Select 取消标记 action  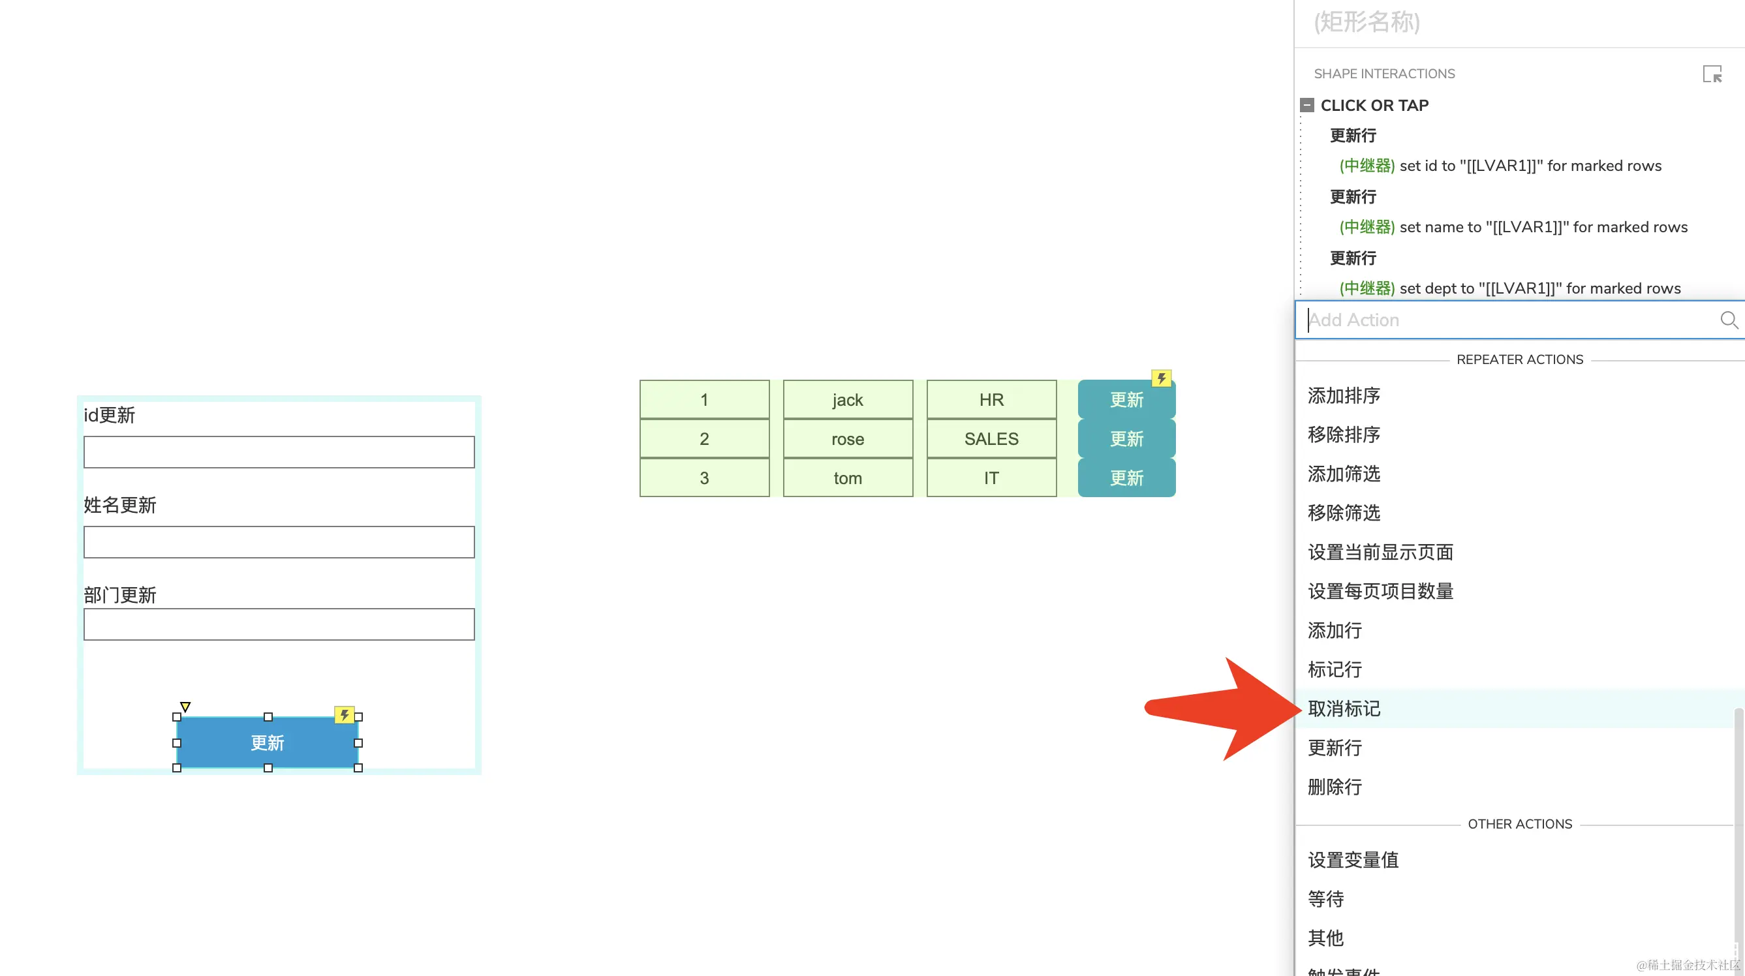[1344, 709]
